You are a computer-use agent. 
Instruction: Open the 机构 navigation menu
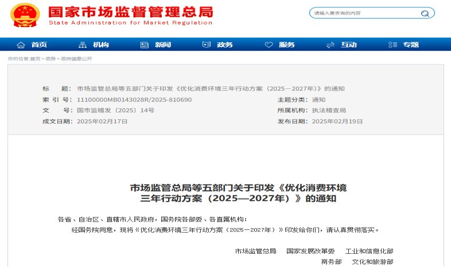[101, 45]
